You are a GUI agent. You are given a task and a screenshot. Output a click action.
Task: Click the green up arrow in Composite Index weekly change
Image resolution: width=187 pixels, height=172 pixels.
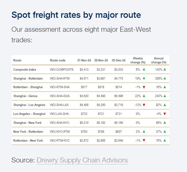point(144,69)
